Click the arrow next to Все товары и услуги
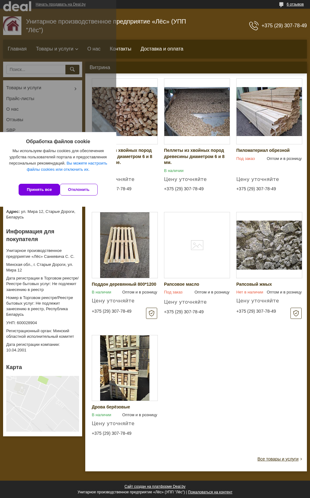This screenshot has height=498, width=310. (301, 459)
